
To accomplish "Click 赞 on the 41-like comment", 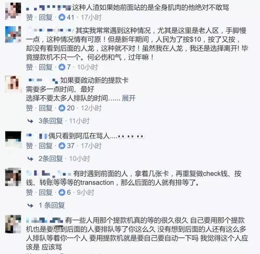I will point(29,17).
